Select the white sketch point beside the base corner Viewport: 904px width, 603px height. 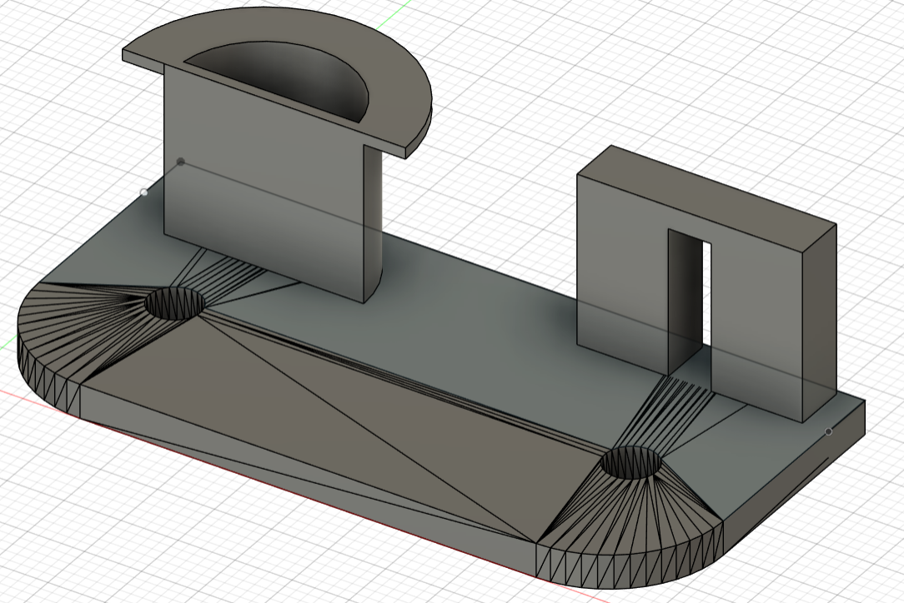144,192
